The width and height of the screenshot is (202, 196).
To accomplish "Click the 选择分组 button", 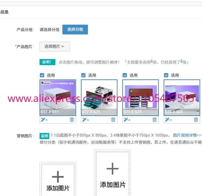I will point(75,30).
